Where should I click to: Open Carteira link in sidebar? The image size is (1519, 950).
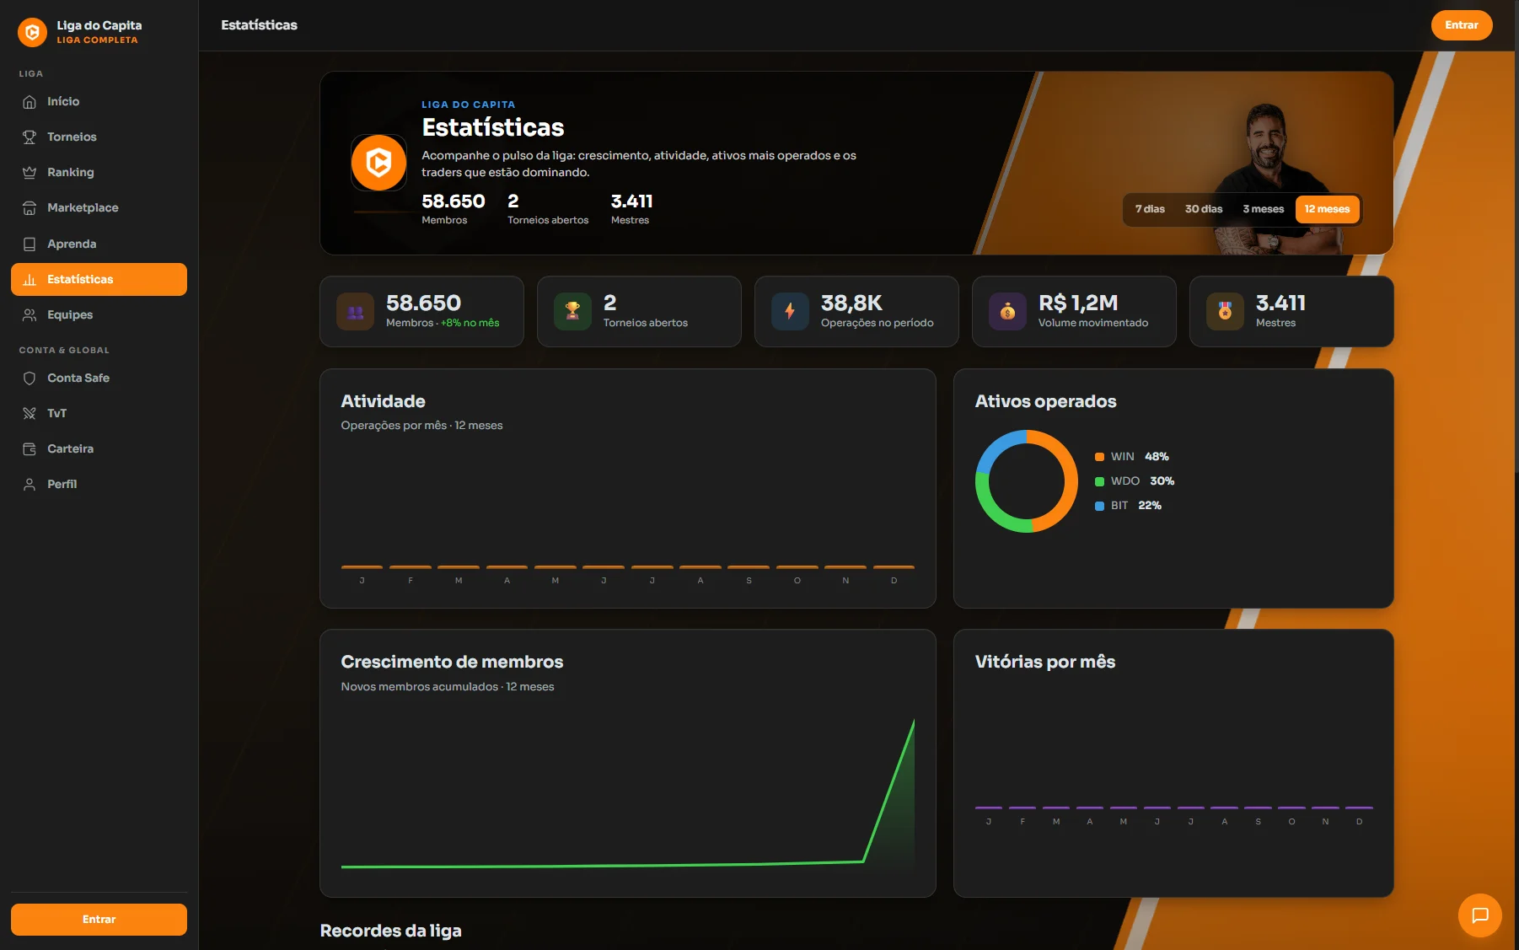click(x=99, y=449)
